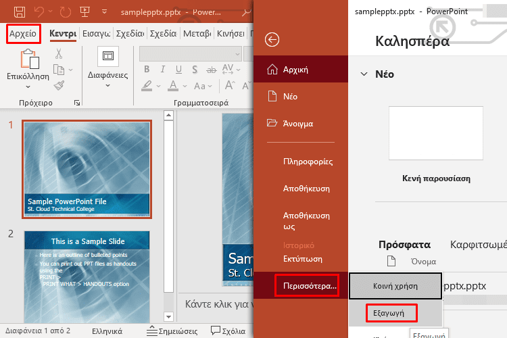The width and height of the screenshot is (507, 338).
Task: Select Άνοιγμα in the backstage menu
Action: click(301, 124)
